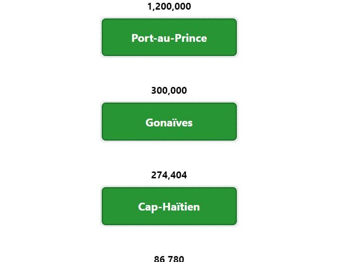Select the green button under 274,404

169,206
